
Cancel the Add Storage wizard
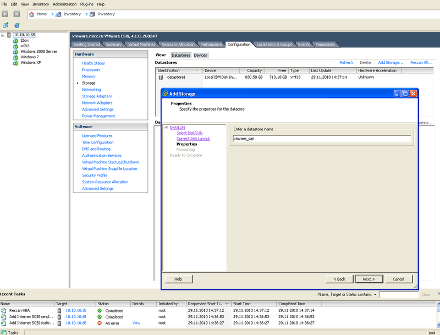tap(398, 279)
